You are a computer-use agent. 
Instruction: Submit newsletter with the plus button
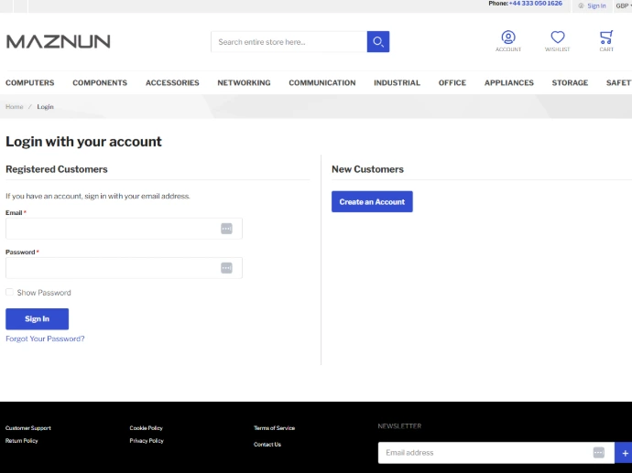[625, 453]
